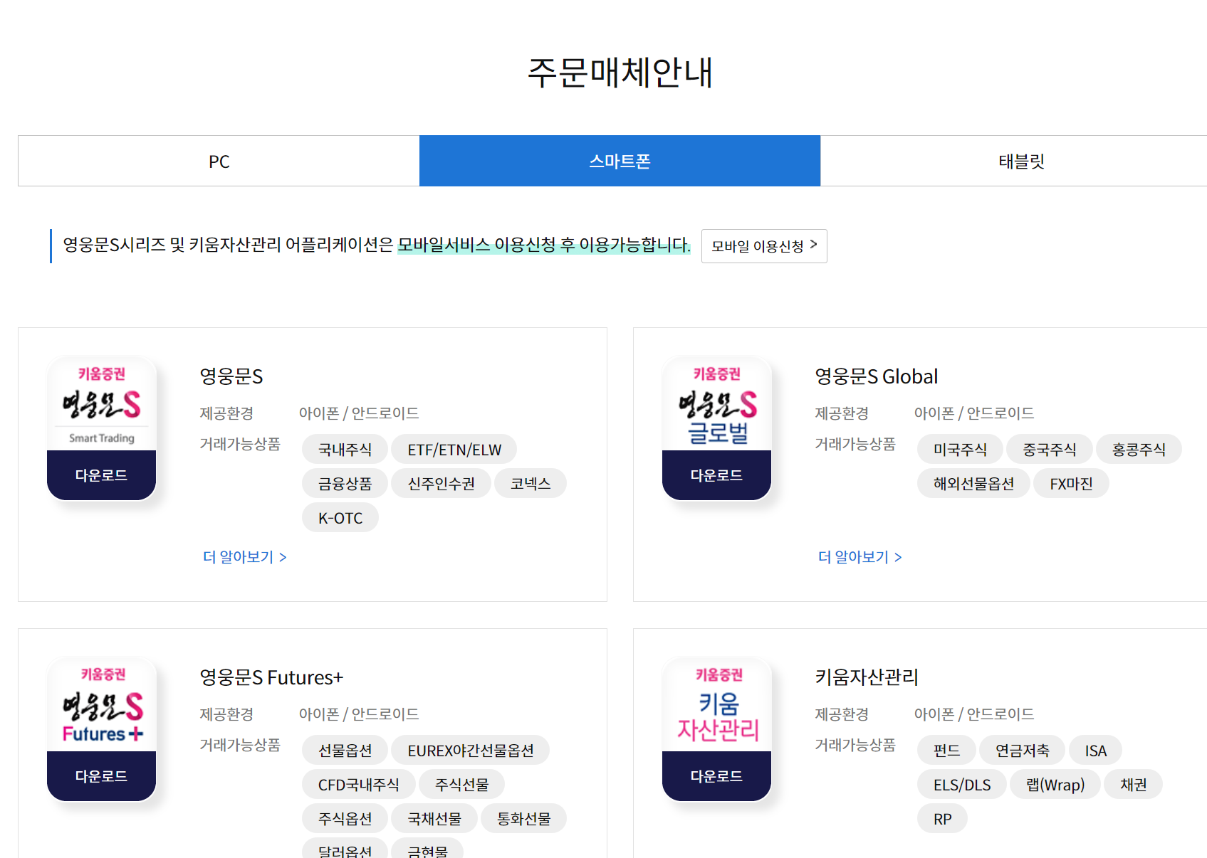
Task: Click the 금융상품 tag
Action: tap(345, 484)
